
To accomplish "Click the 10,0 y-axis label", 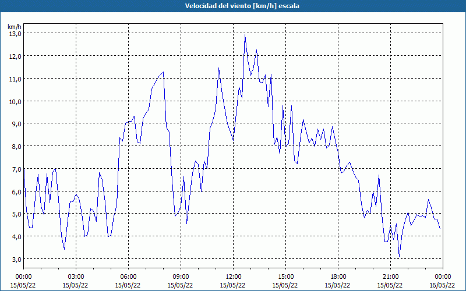I will [x=15, y=101].
